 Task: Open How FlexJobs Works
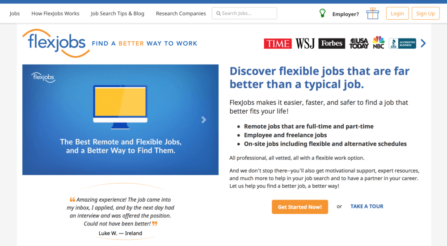[55, 13]
